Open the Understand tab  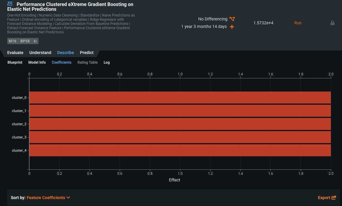pos(40,53)
